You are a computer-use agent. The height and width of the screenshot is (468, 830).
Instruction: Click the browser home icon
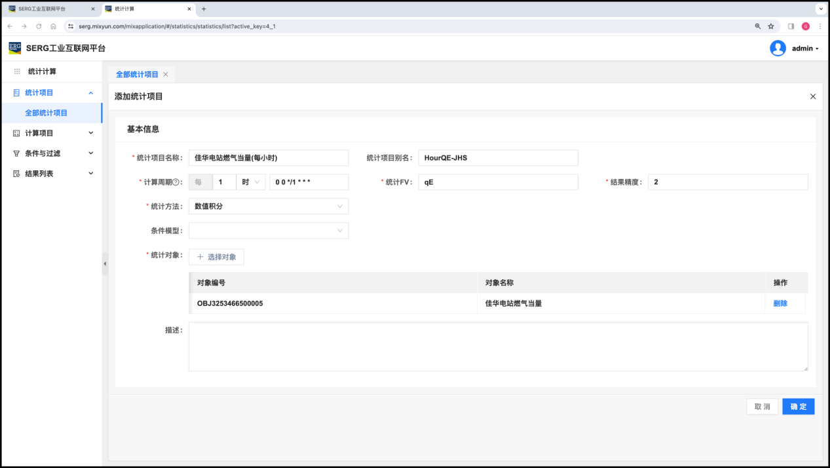[x=54, y=26]
